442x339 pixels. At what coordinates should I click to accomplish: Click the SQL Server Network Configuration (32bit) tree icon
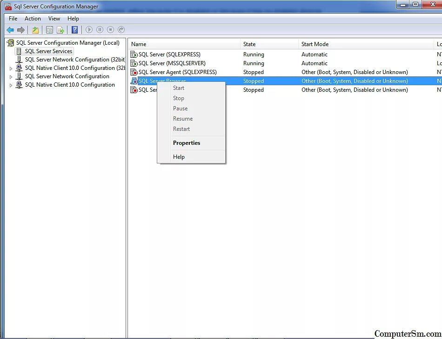pos(19,60)
